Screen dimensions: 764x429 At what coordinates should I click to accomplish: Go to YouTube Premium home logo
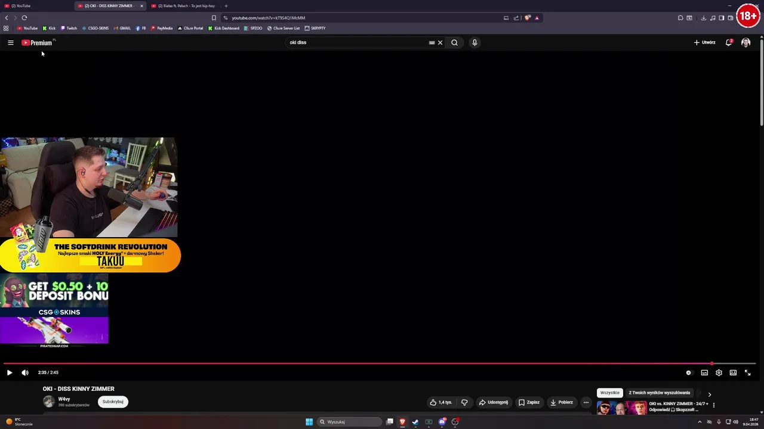pos(38,42)
